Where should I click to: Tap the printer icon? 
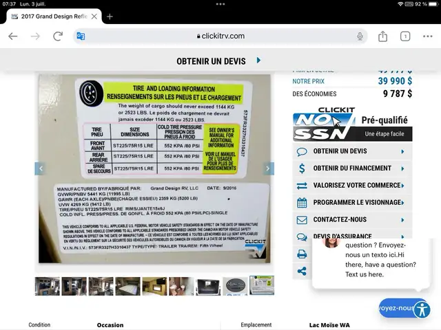coord(302,254)
